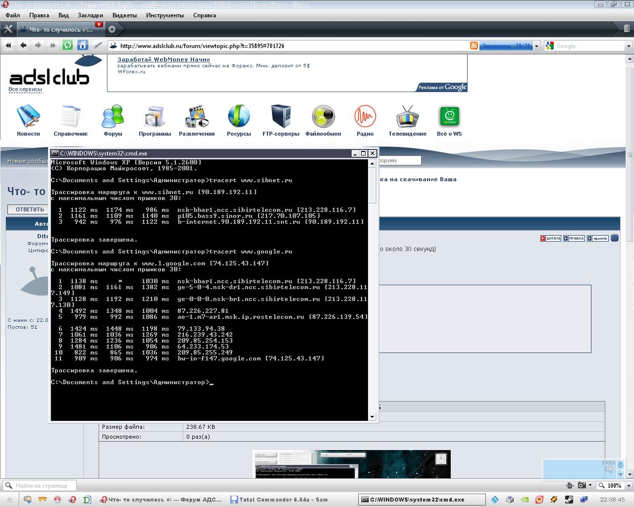The height and width of the screenshot is (507, 634).
Task: Open the Закладки menu
Action: (90, 15)
